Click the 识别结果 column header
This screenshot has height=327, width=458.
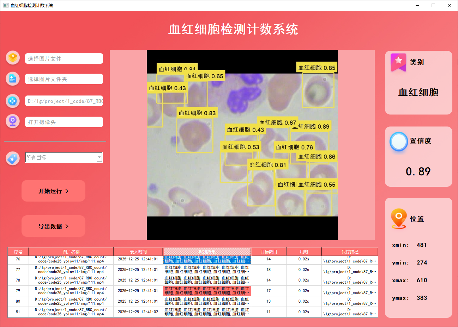[x=207, y=252]
